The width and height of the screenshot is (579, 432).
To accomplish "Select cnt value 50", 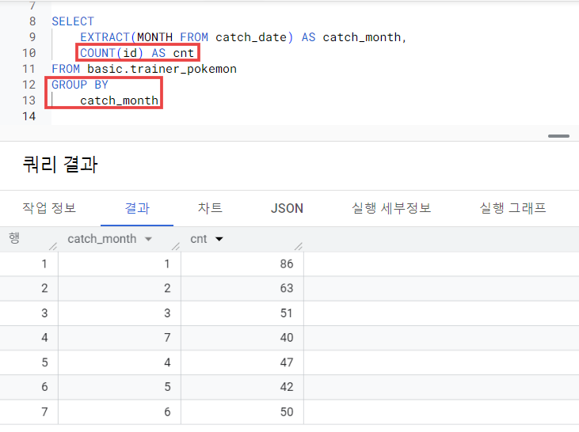I will [x=287, y=411].
